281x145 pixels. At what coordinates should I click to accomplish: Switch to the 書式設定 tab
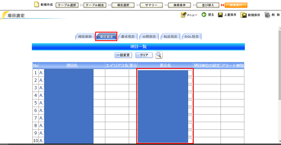128,37
